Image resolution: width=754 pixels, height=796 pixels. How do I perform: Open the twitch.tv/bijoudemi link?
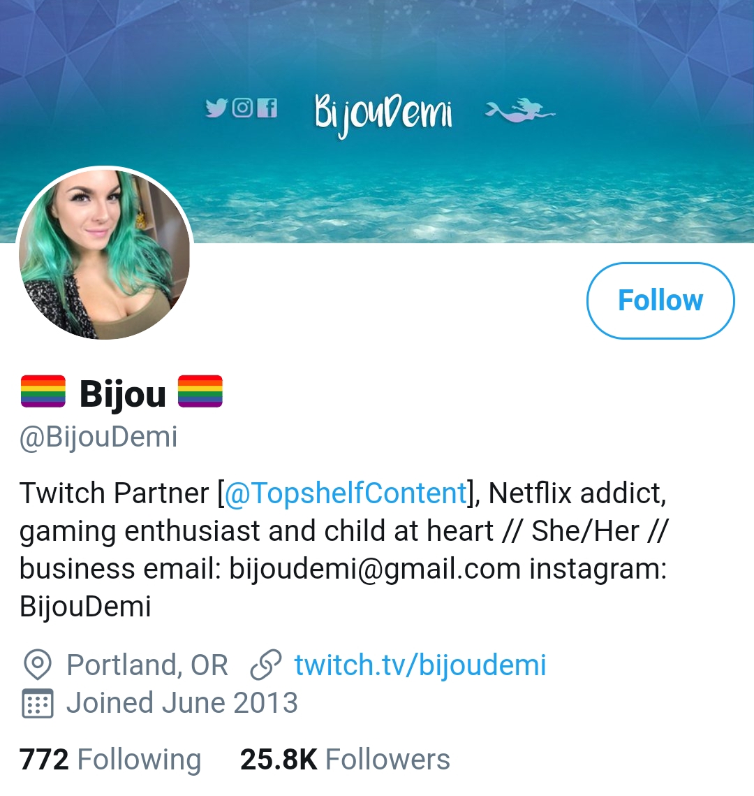pos(420,665)
